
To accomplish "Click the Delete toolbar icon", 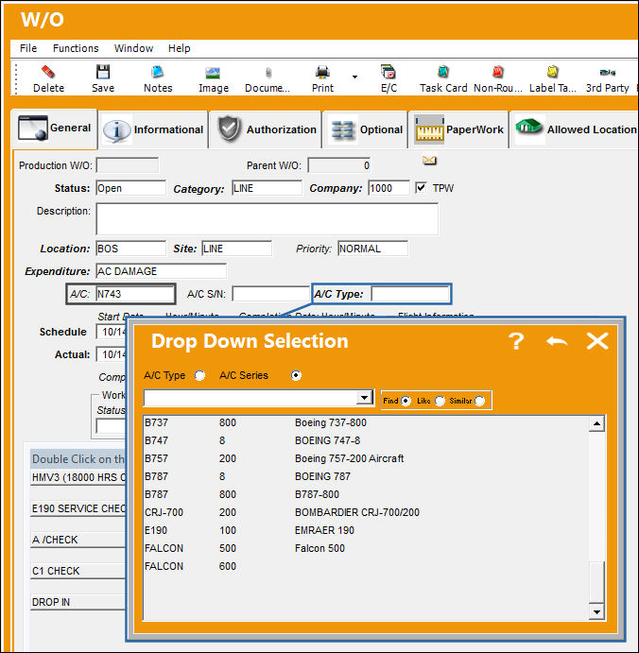I will click(x=48, y=72).
